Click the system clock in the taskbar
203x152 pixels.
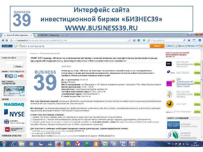[x=195, y=144]
